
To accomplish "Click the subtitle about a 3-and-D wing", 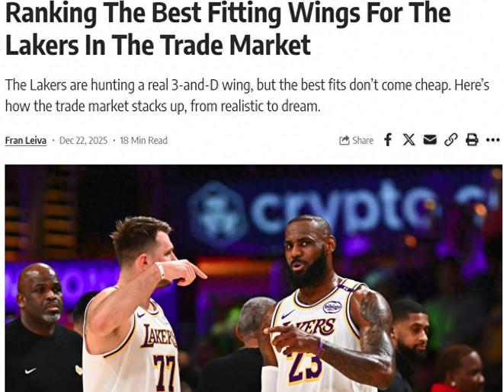I will [x=247, y=95].
